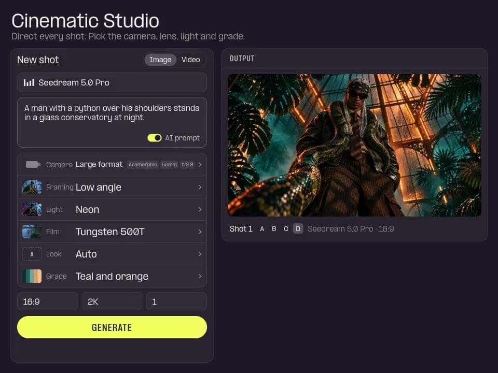The width and height of the screenshot is (498, 373).
Task: Select variant A of Shot 1
Action: pos(262,228)
